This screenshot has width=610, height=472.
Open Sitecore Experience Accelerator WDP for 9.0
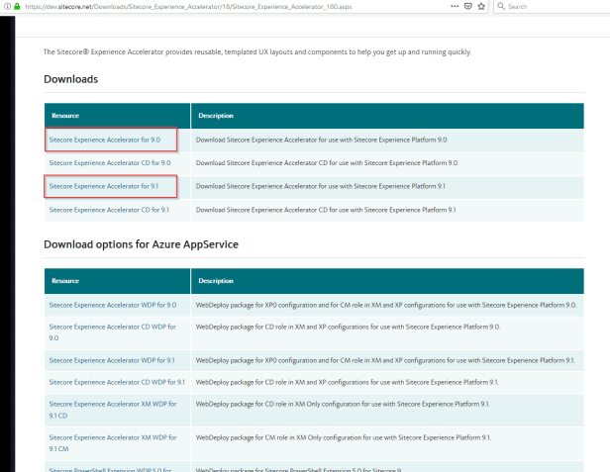pos(112,305)
